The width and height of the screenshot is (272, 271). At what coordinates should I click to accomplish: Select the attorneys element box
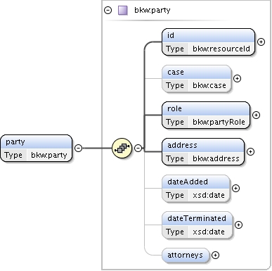[186, 255]
